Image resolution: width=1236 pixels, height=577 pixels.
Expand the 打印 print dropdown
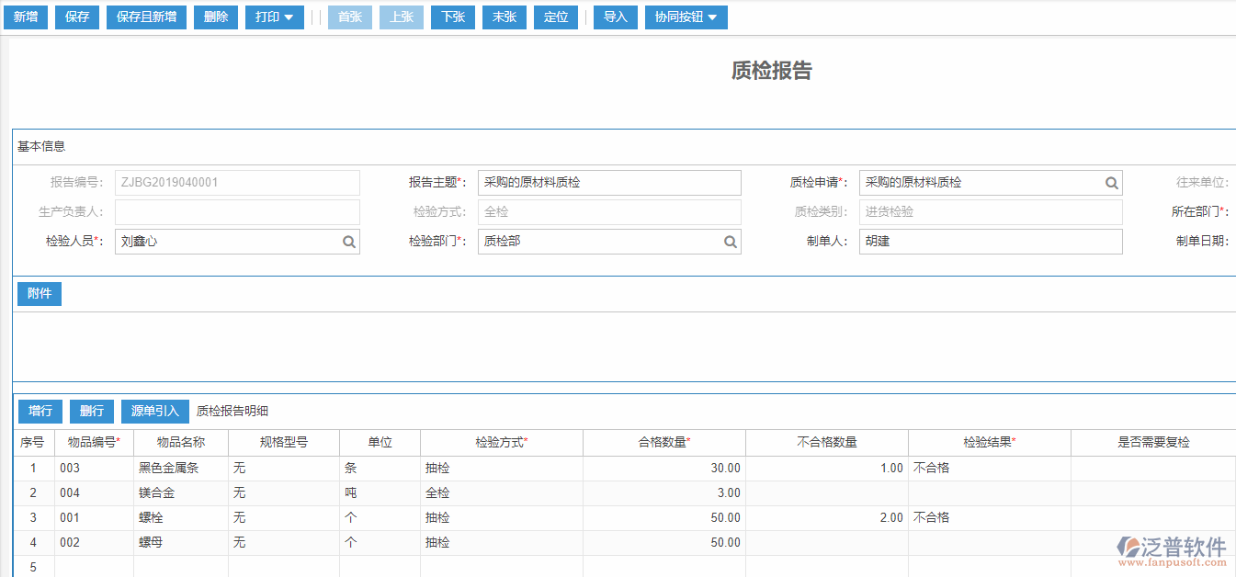pos(274,17)
